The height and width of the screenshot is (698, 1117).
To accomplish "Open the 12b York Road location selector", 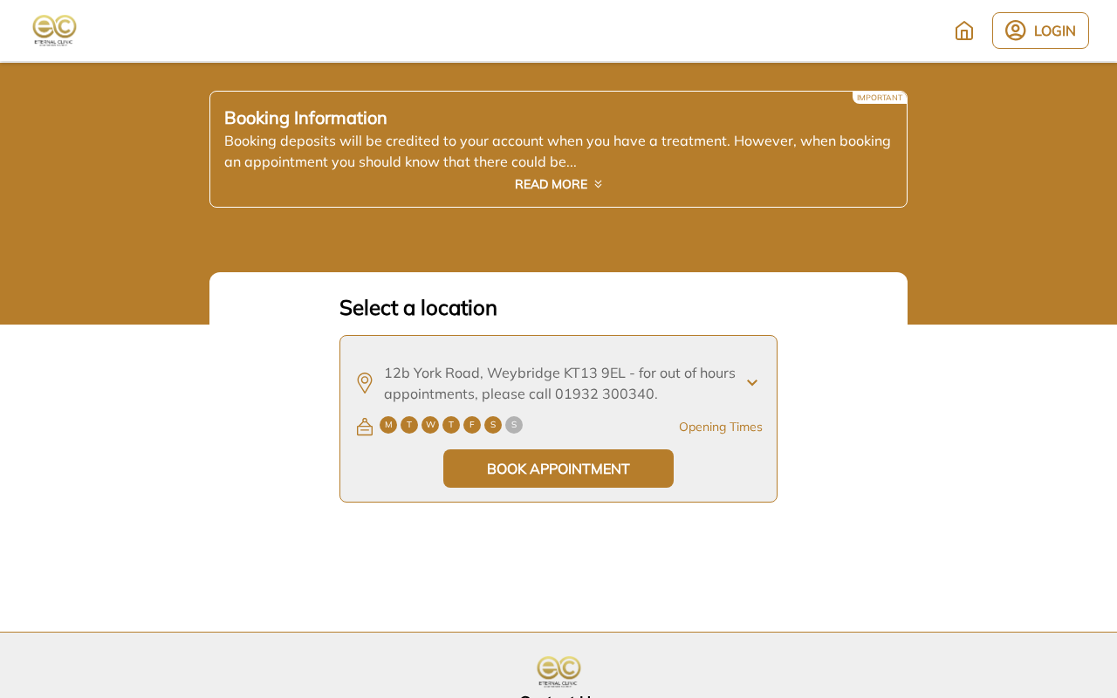I will tap(558, 383).
